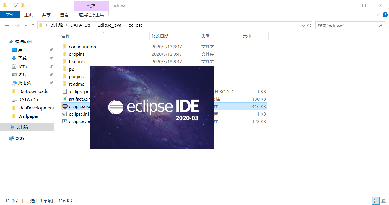389x205 pixels.
Task: Open the plugins folder
Action: (x=76, y=76)
